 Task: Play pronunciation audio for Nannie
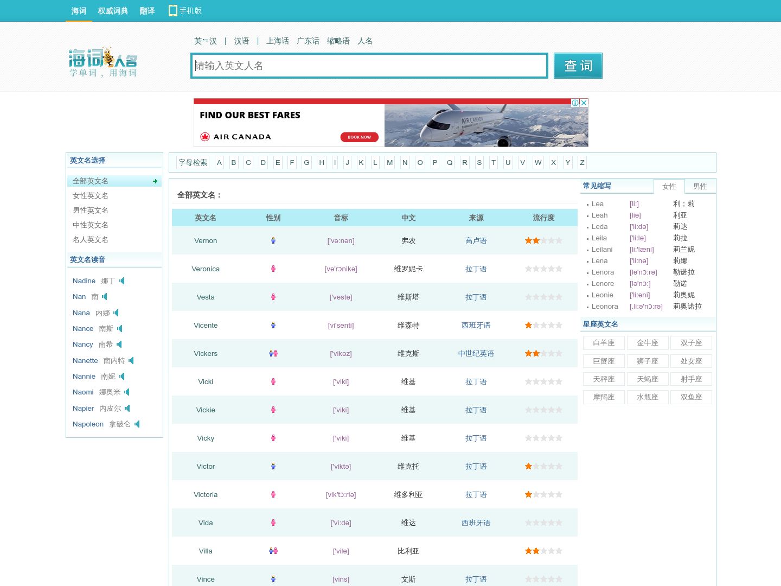tap(122, 376)
